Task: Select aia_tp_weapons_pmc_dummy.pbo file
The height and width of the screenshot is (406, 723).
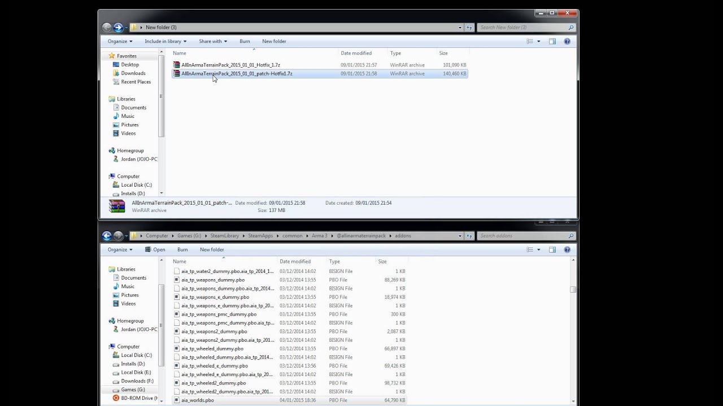Action: [x=219, y=314]
